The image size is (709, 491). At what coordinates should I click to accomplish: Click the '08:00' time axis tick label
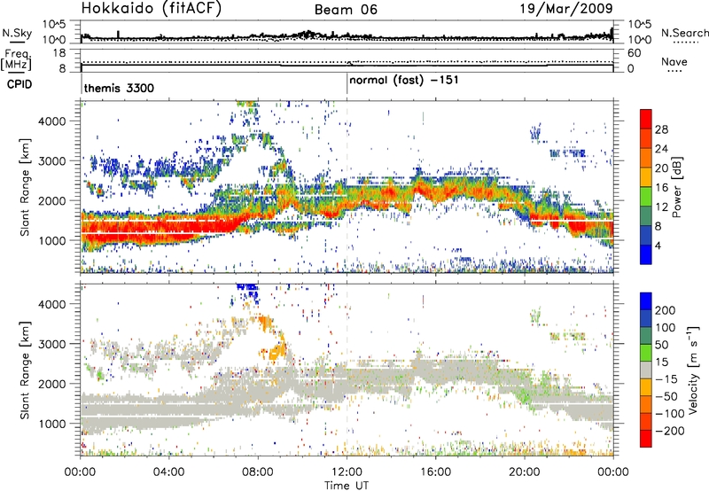coord(258,472)
